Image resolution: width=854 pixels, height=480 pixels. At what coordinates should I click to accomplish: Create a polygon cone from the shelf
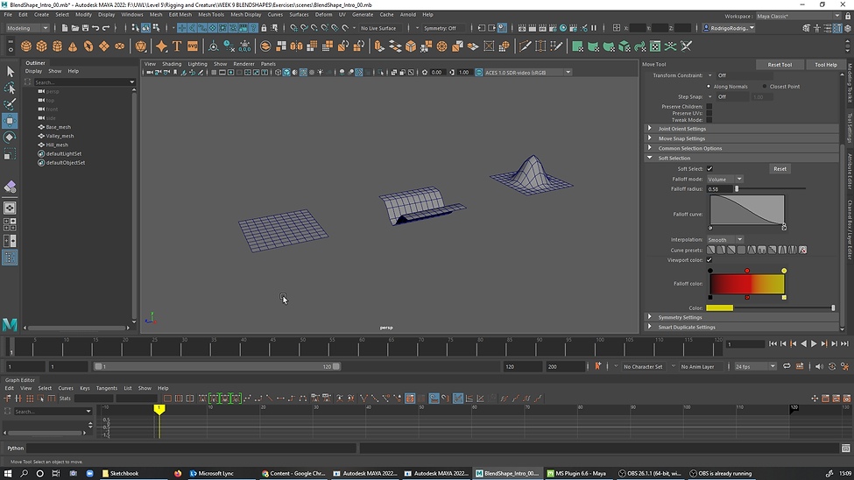click(x=73, y=46)
